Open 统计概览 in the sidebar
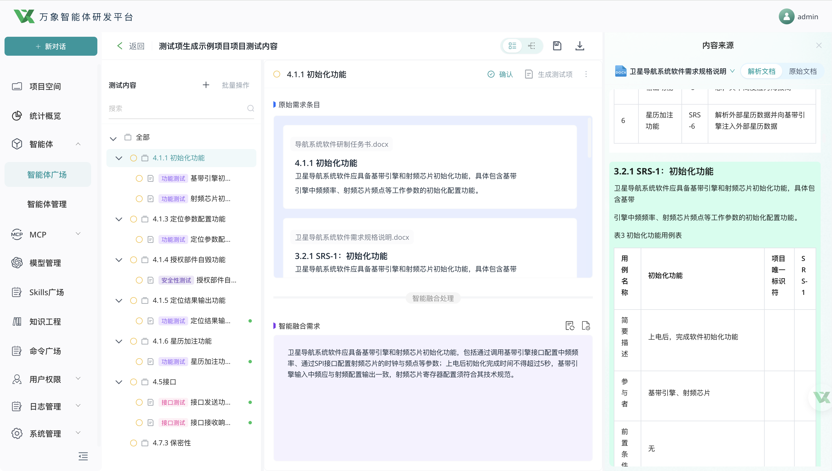Viewport: 832px width, 471px height. pyautogui.click(x=45, y=116)
